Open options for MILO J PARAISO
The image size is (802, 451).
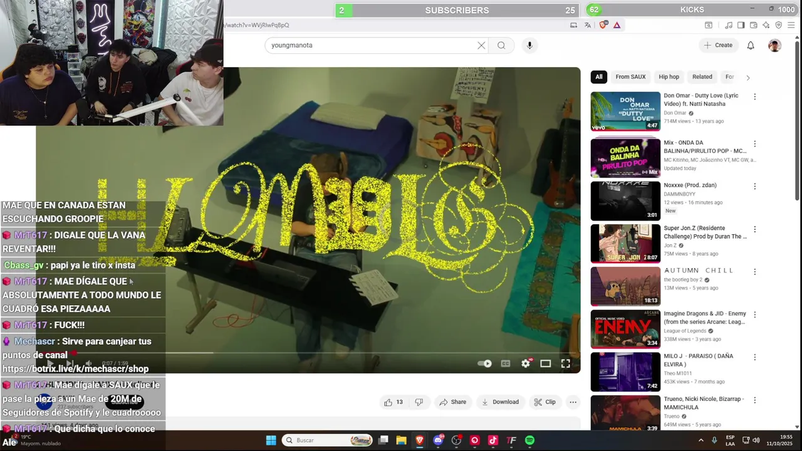click(x=754, y=357)
